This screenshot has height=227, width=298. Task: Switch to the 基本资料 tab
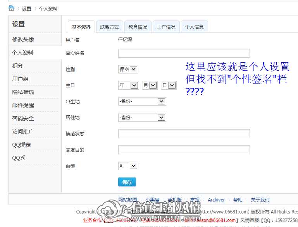(x=81, y=27)
